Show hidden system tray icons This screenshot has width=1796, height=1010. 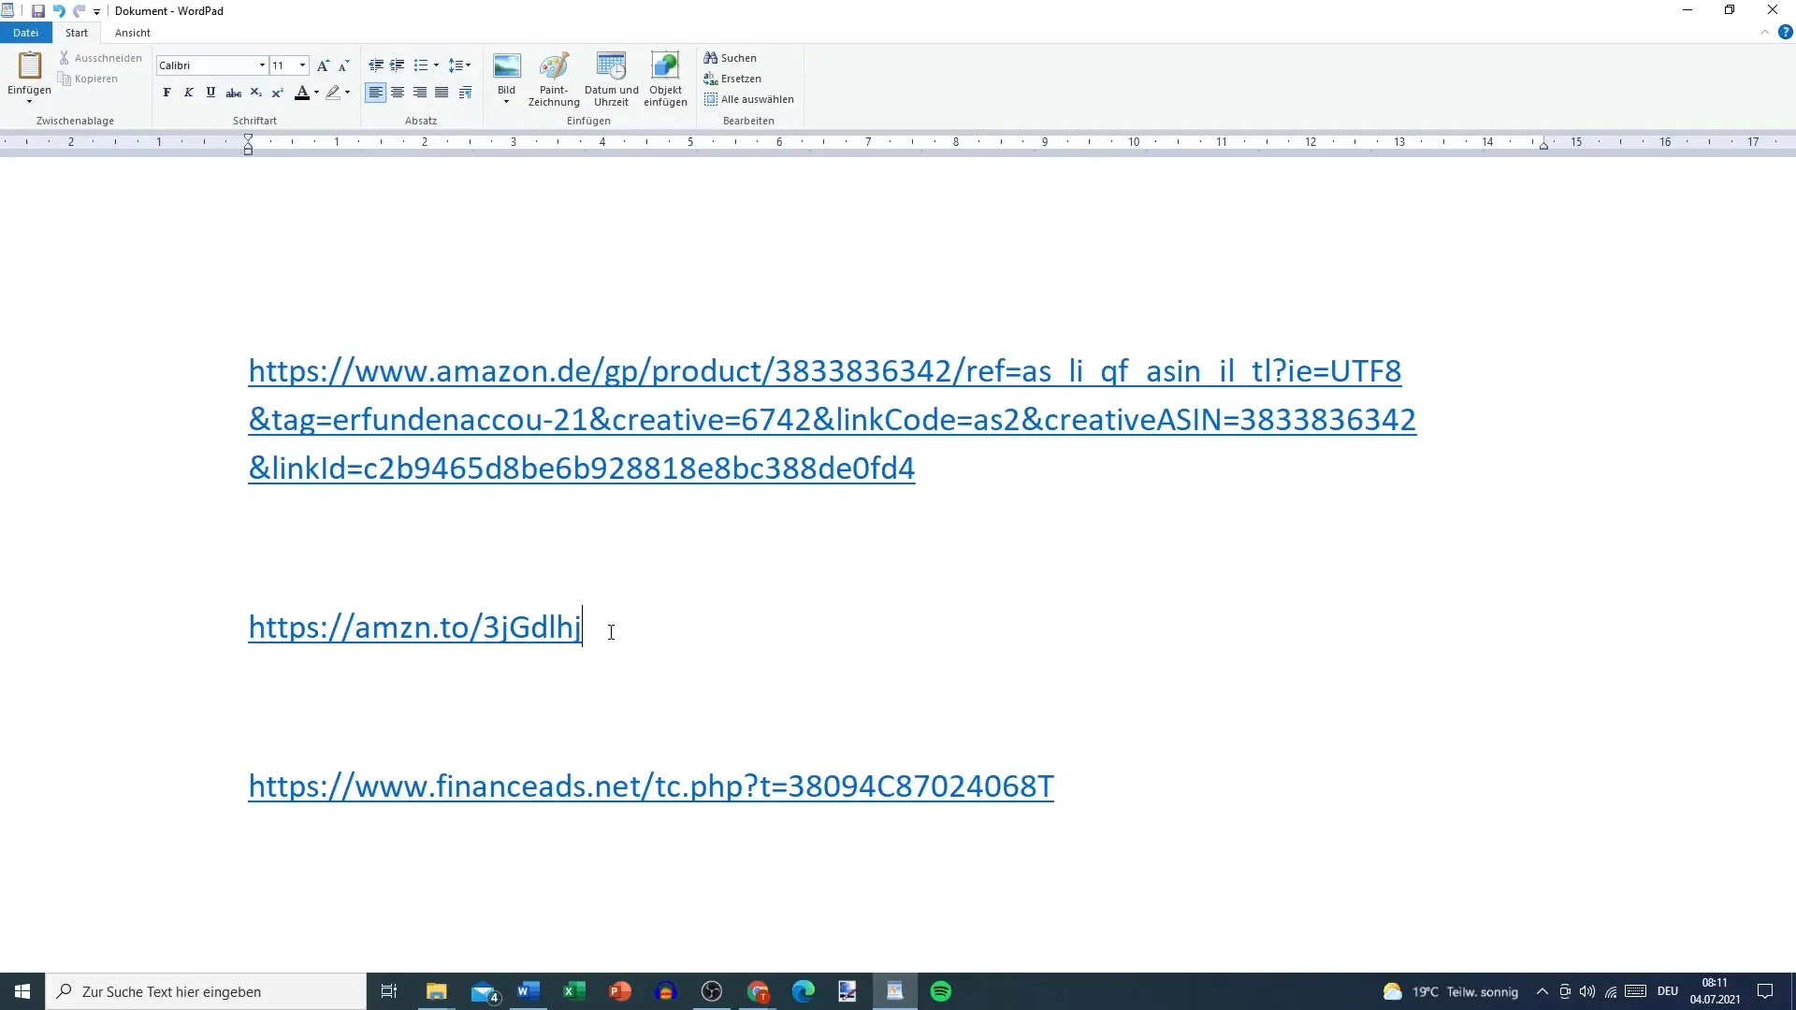(x=1543, y=991)
